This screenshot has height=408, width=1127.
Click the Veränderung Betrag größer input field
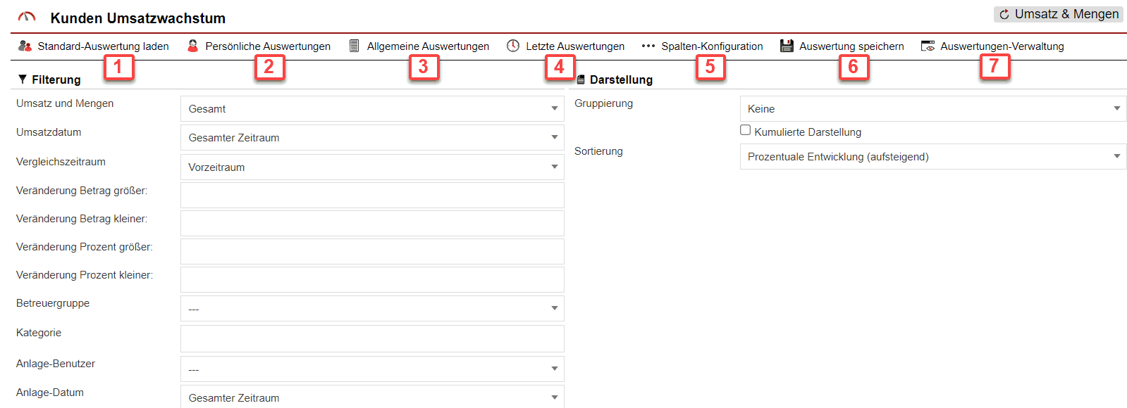371,195
